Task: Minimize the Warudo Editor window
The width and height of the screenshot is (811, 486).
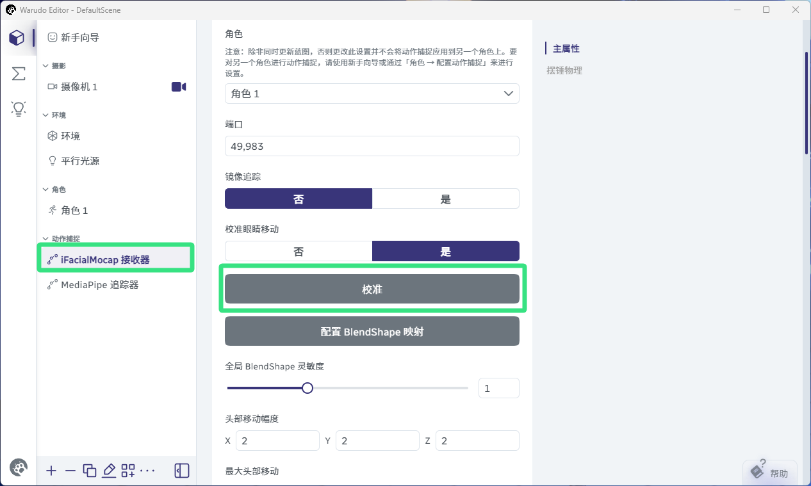Action: click(737, 10)
